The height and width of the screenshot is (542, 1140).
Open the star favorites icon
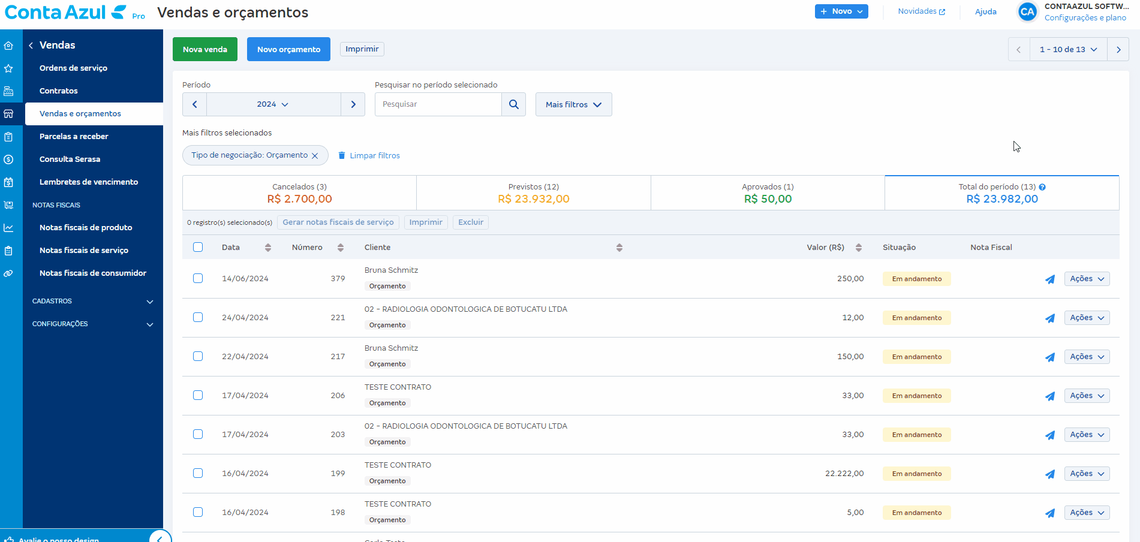pos(8,68)
